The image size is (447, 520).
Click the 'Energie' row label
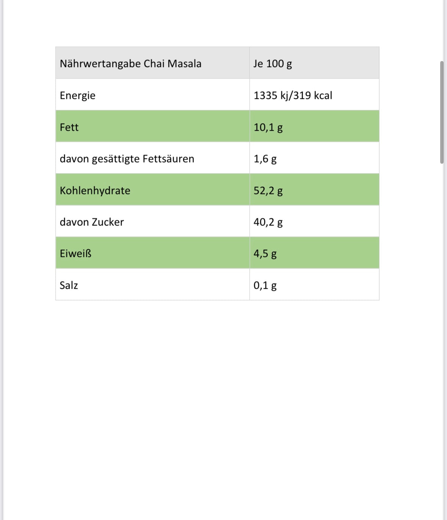coord(78,96)
